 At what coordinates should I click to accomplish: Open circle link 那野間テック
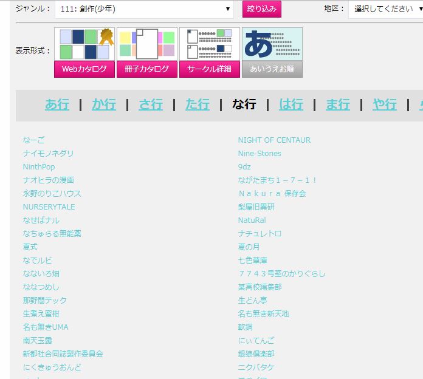(45, 301)
